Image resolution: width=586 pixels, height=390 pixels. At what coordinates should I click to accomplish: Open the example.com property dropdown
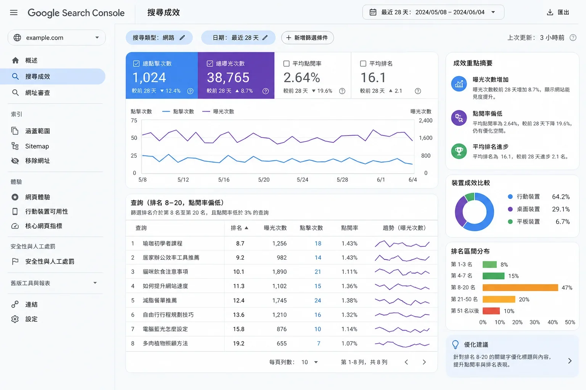pyautogui.click(x=56, y=38)
